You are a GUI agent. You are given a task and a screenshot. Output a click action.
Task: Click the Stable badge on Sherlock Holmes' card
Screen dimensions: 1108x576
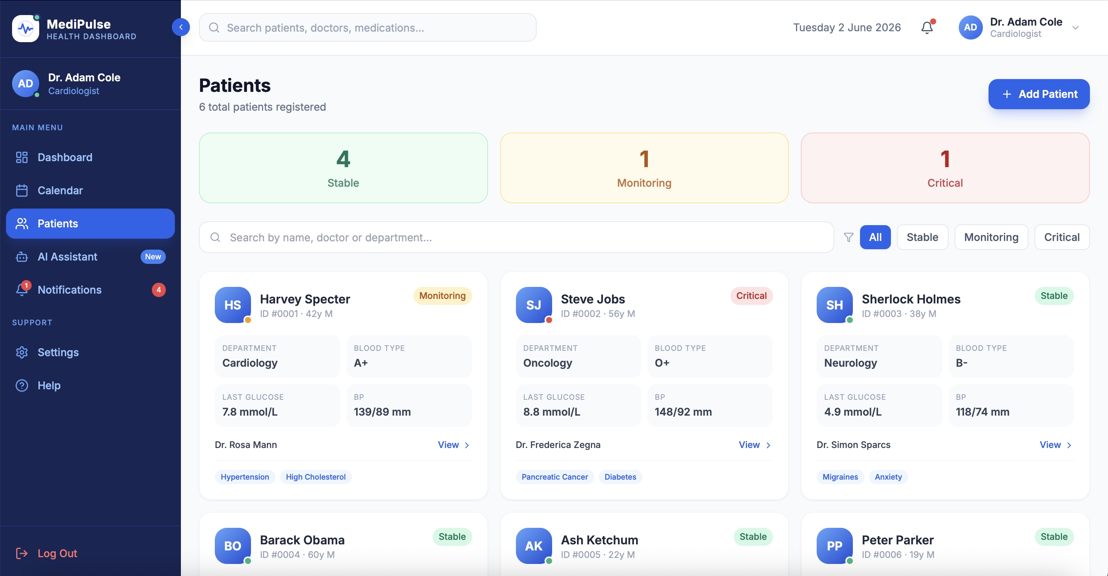click(1054, 296)
